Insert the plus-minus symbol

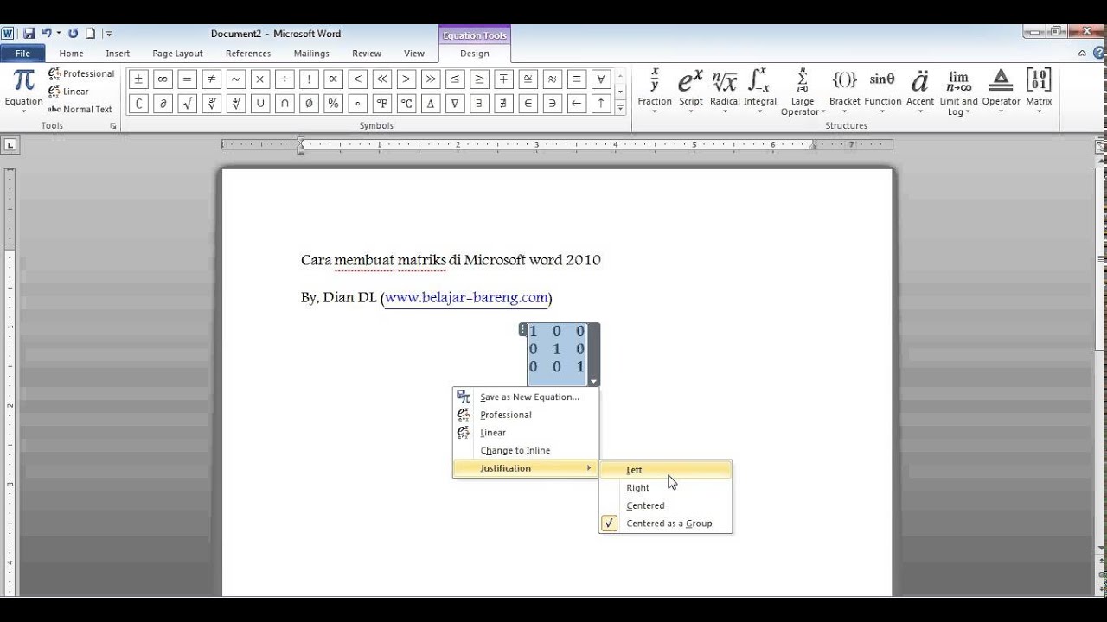click(x=138, y=79)
